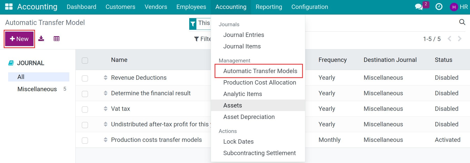Open the Vat tax record
This screenshot has height=163, width=470.
(120, 109)
